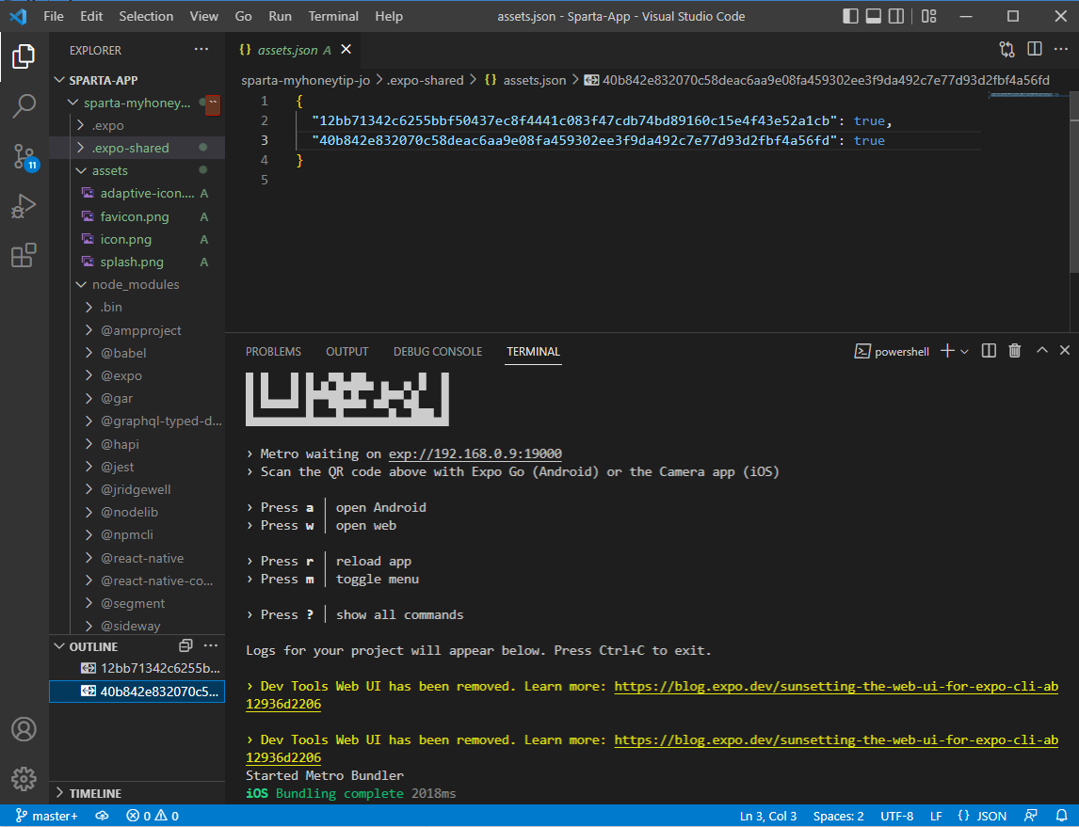Viewport: 1079px width, 827px height.
Task: Kill terminal with trash icon
Action: click(x=1014, y=351)
